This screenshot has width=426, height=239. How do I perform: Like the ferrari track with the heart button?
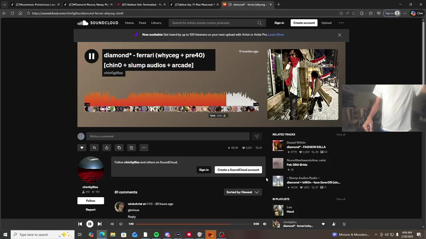click(x=82, y=148)
